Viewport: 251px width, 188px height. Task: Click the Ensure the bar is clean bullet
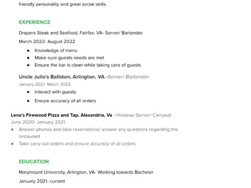coord(88,65)
